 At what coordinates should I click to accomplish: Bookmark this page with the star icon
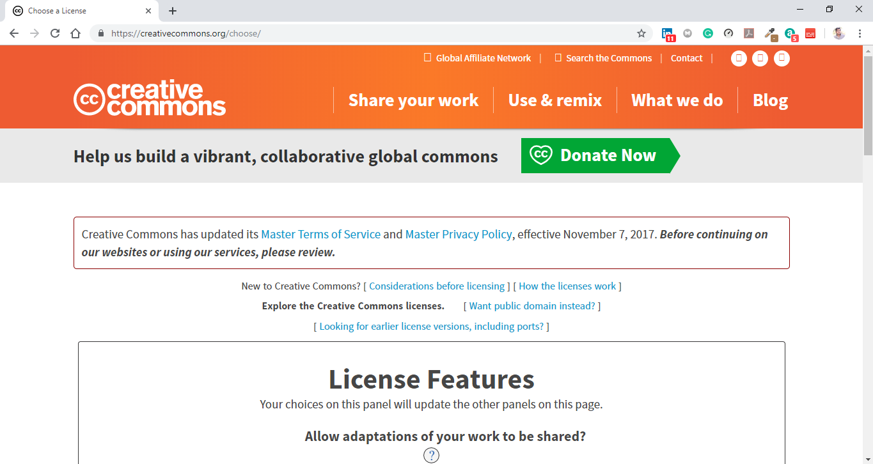(x=641, y=33)
